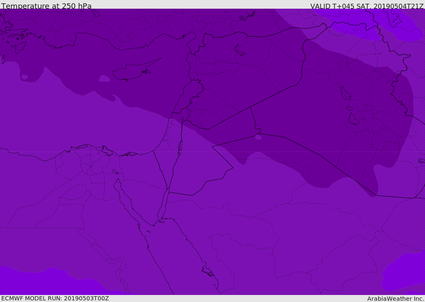
Task: Click the lake in northern Syria
Action: point(240,50)
